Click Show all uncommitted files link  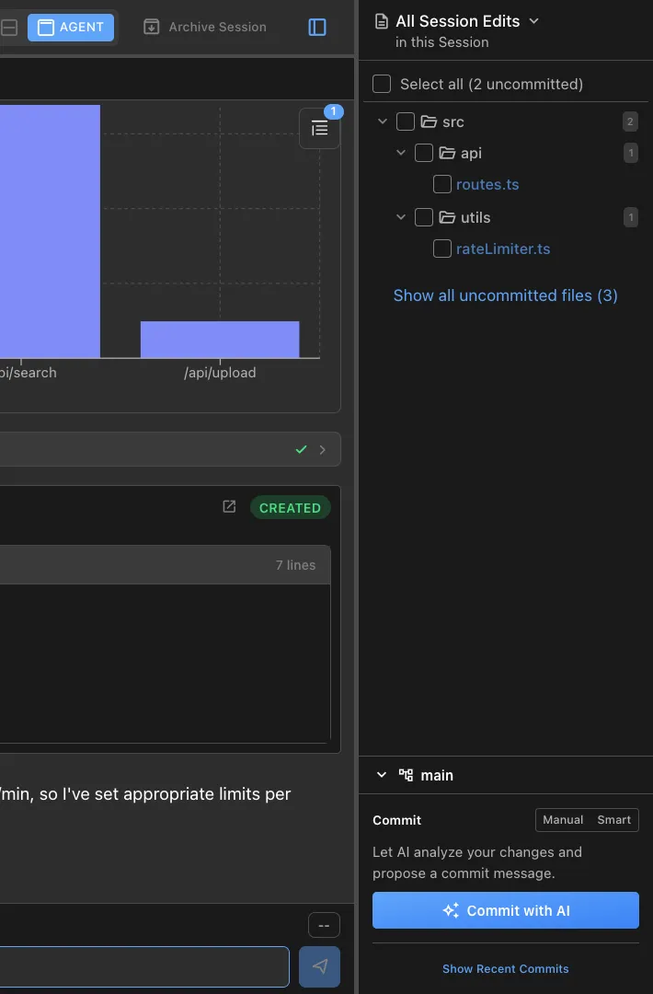coord(505,295)
